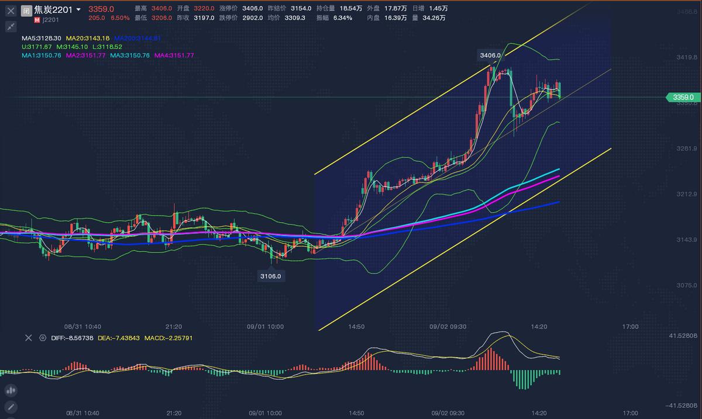Click the DEA:-7.43843 value label

(x=117, y=338)
